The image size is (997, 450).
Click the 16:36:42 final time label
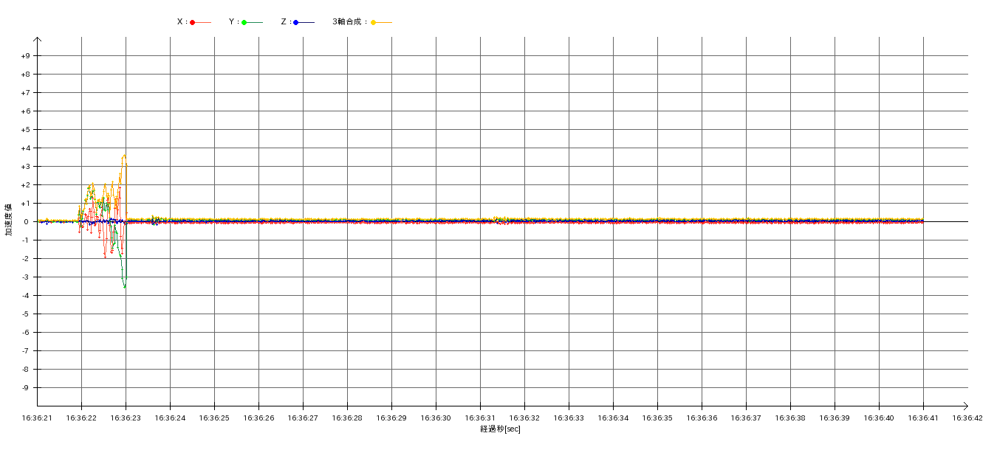point(967,418)
